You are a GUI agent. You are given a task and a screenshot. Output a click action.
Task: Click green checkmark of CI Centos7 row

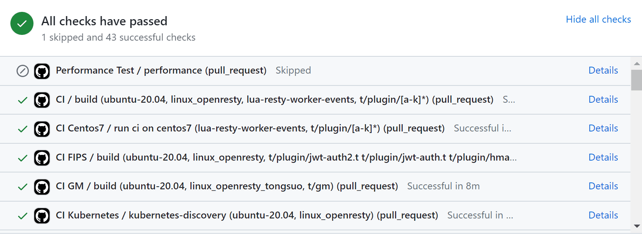(x=23, y=129)
